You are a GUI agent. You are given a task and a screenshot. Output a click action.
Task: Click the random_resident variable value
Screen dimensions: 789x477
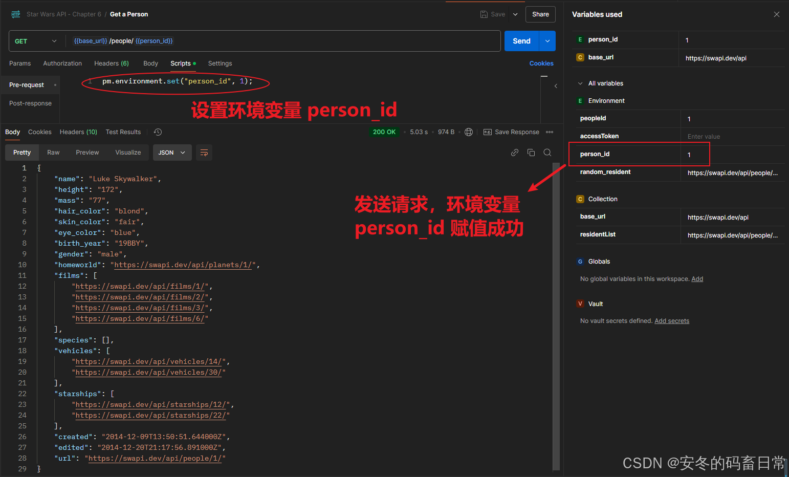point(733,173)
